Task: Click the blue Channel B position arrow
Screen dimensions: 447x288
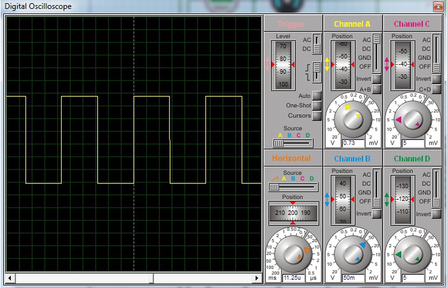Action: [327, 200]
